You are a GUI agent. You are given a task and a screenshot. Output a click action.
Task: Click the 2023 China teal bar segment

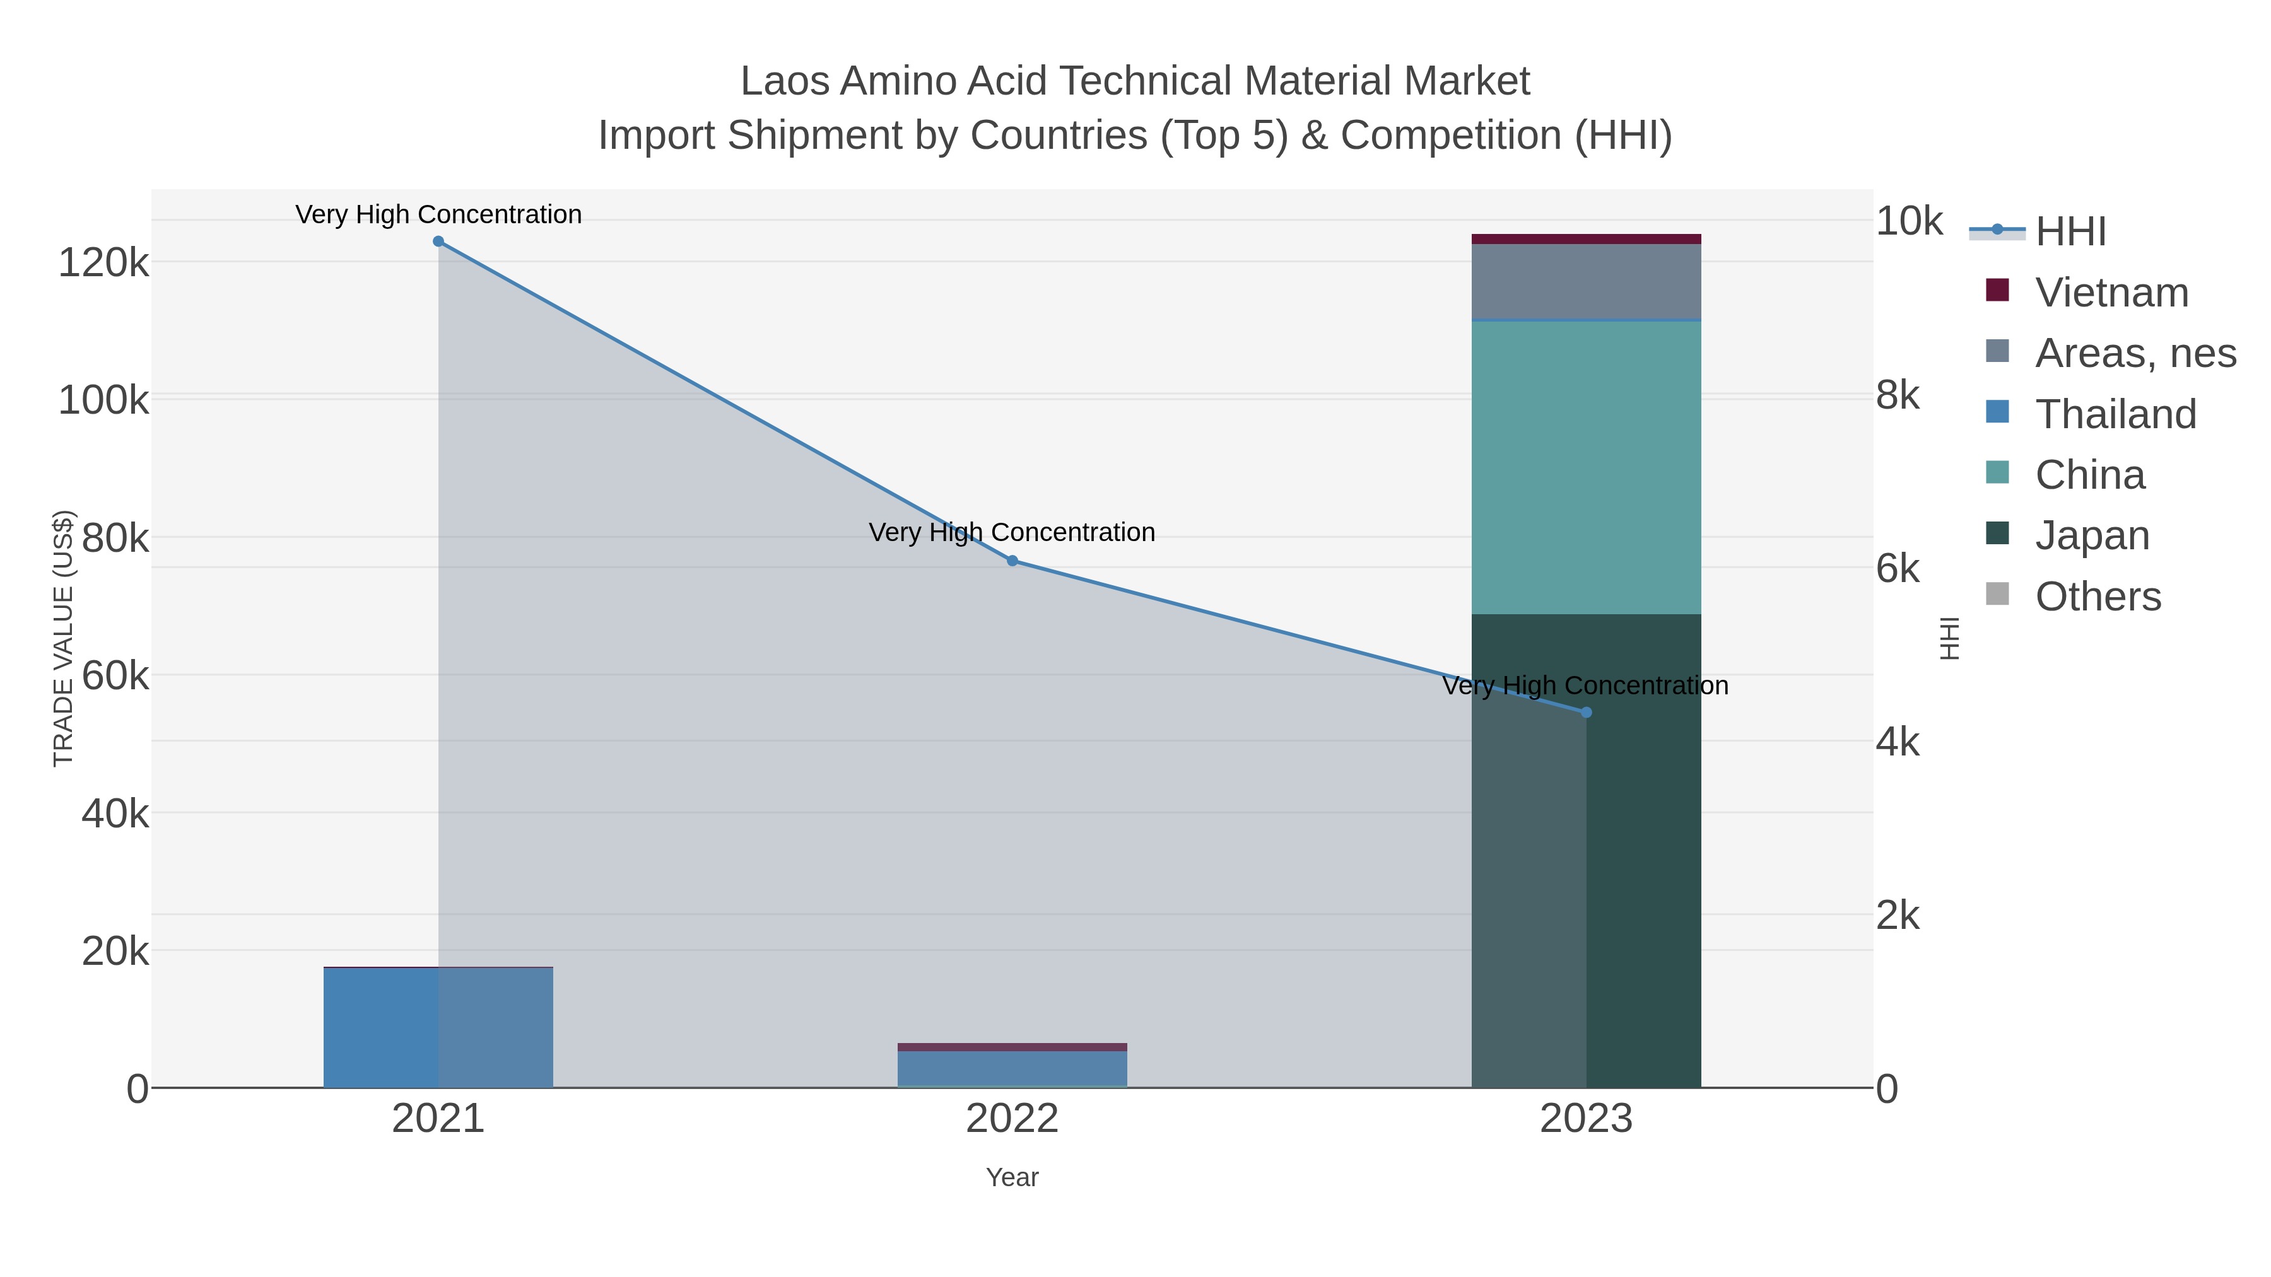click(1586, 467)
